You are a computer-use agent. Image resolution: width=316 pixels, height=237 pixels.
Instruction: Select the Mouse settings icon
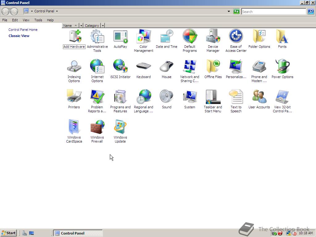click(x=166, y=69)
